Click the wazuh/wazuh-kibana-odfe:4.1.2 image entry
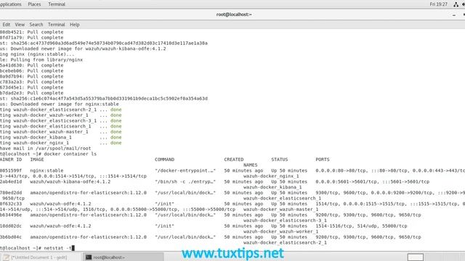 [70, 182]
